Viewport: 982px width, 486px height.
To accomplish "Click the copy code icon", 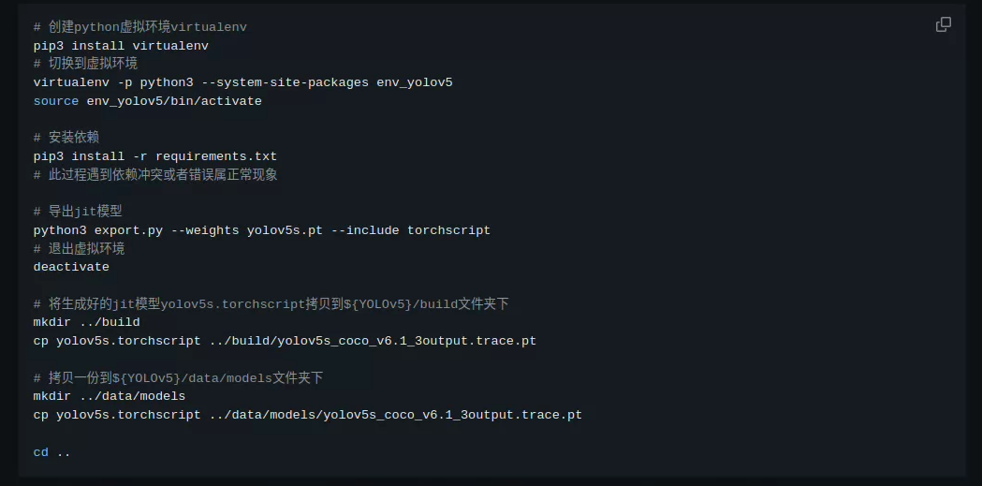I will click(x=944, y=24).
